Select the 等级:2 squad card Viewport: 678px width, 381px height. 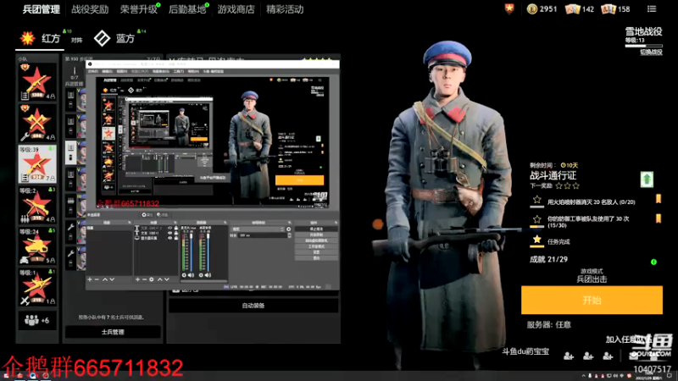click(37, 205)
